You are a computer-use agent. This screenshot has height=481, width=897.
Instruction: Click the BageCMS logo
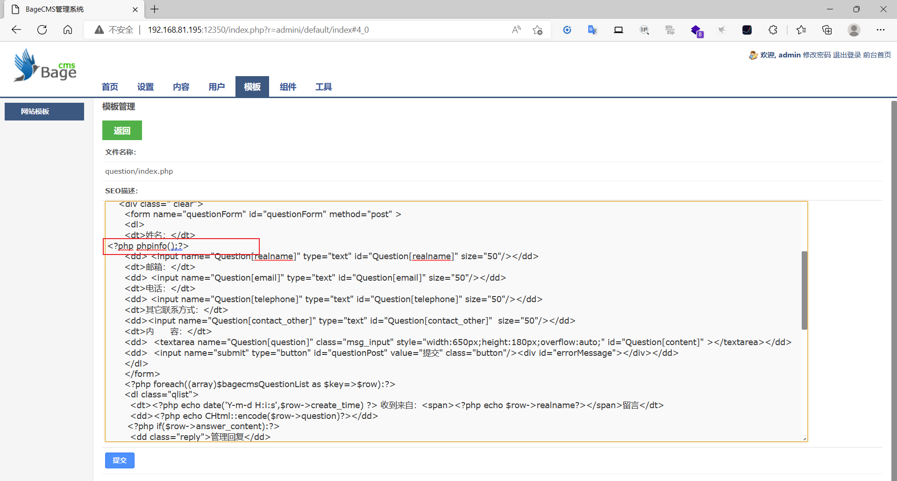[45, 65]
